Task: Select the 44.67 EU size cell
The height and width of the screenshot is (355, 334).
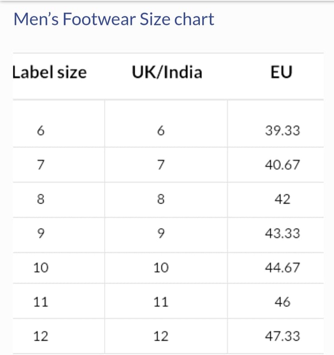Action: coord(282,268)
